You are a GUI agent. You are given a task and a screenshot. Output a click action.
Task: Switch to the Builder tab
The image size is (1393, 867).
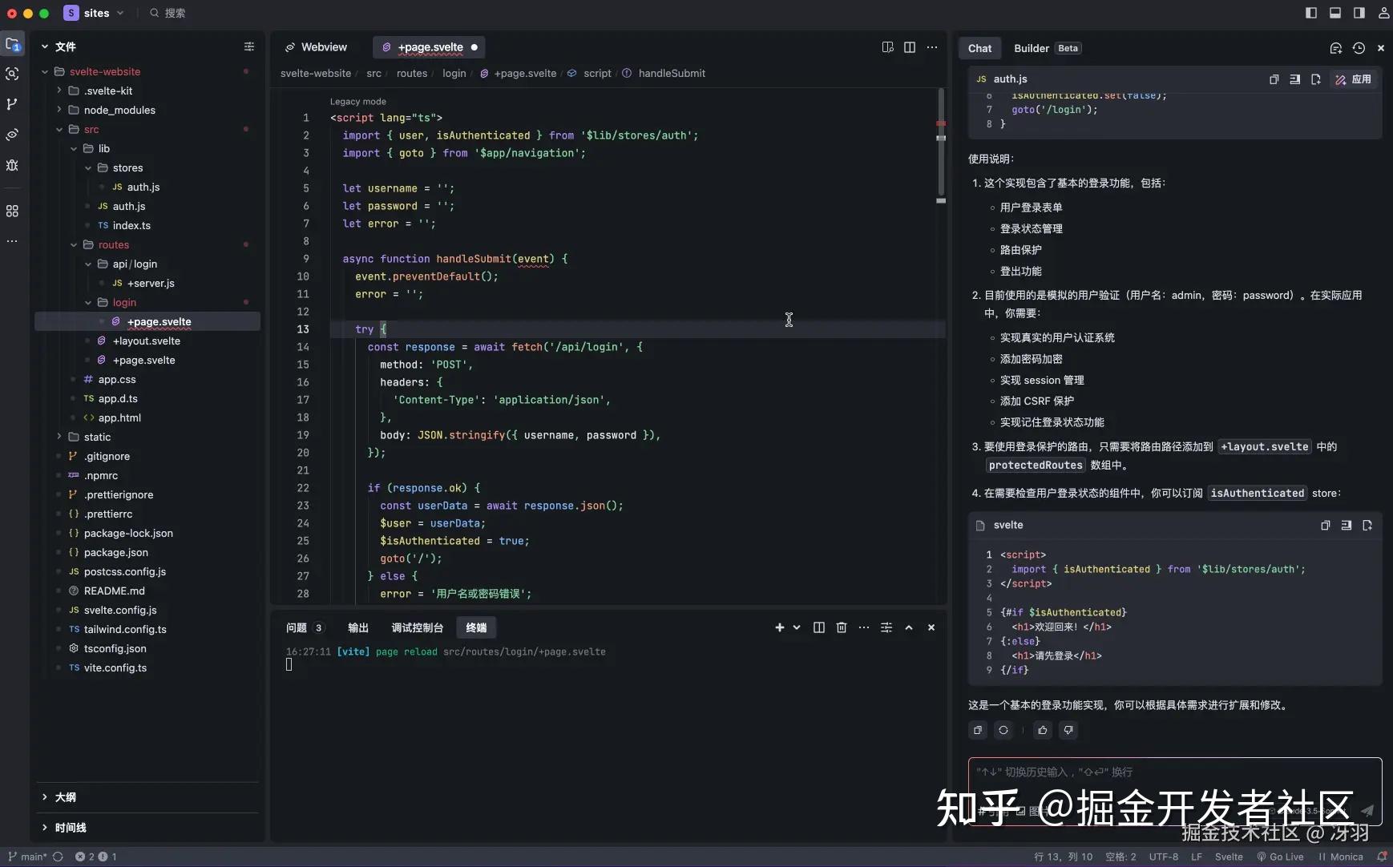click(1031, 48)
